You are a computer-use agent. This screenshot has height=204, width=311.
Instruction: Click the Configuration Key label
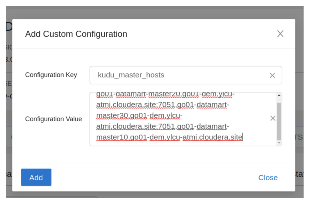coord(51,75)
